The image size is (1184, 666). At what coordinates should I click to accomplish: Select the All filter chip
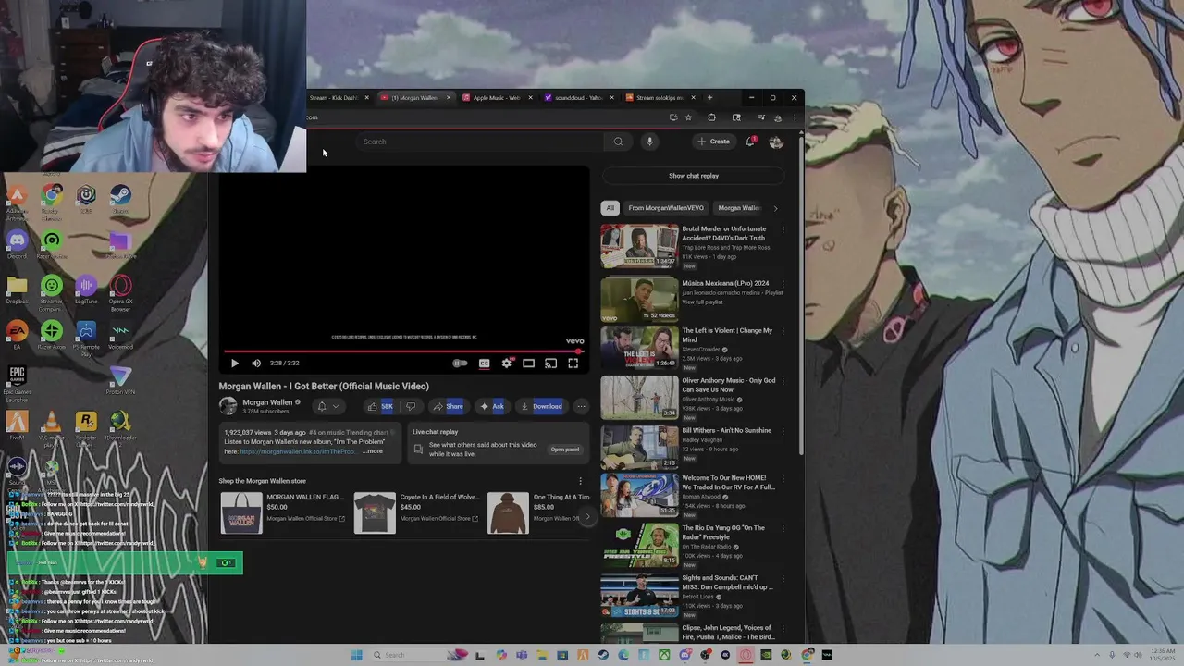610,208
